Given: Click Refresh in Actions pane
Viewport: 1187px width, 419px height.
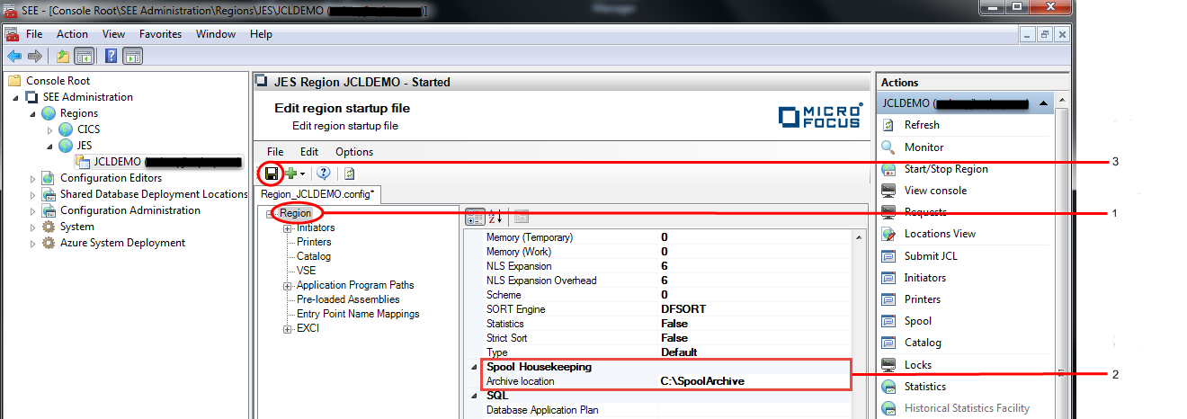Looking at the screenshot, I should tap(922, 125).
